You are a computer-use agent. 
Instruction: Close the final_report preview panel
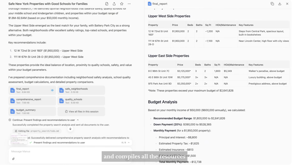(x=287, y=4)
